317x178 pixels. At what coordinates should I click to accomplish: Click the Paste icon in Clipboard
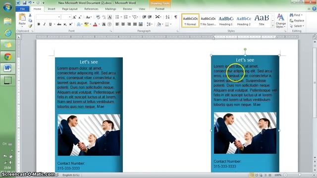tap(22, 17)
